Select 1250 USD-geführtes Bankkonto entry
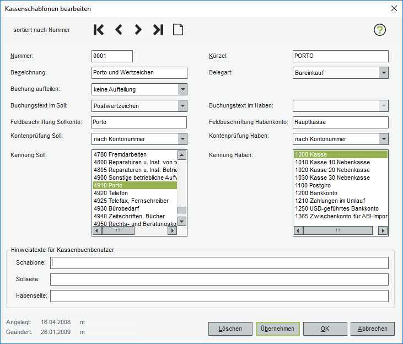Viewport: 403px width, 344px height. pos(341,208)
